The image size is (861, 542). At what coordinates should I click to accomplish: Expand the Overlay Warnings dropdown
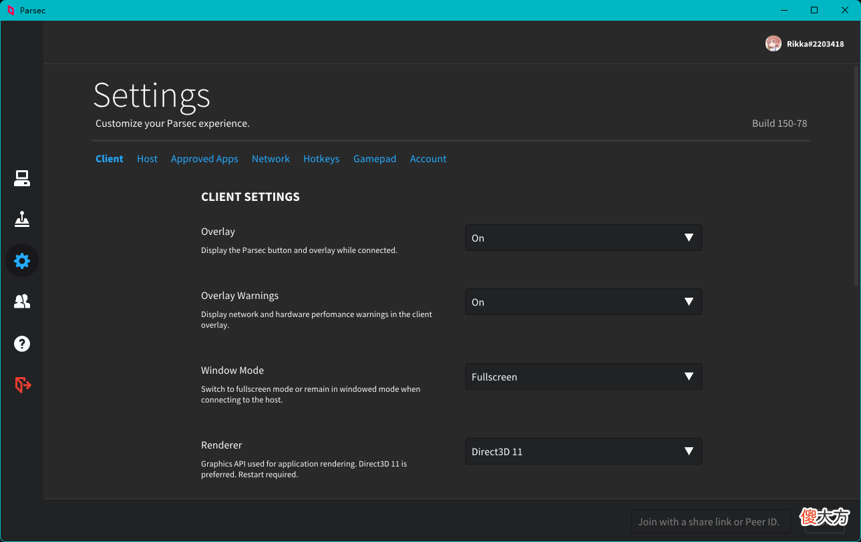tap(584, 302)
